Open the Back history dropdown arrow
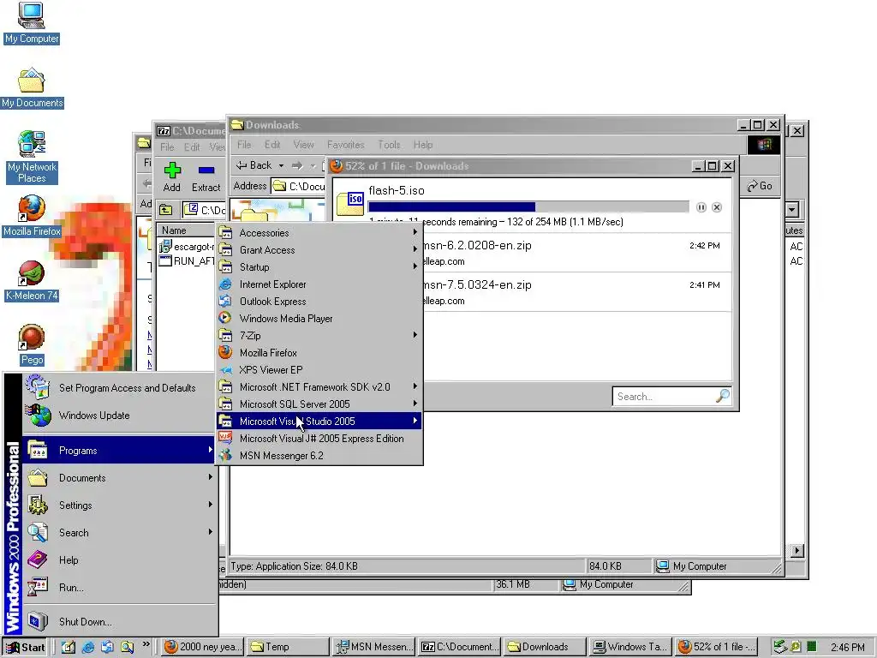The height and width of the screenshot is (658, 877). (x=281, y=165)
